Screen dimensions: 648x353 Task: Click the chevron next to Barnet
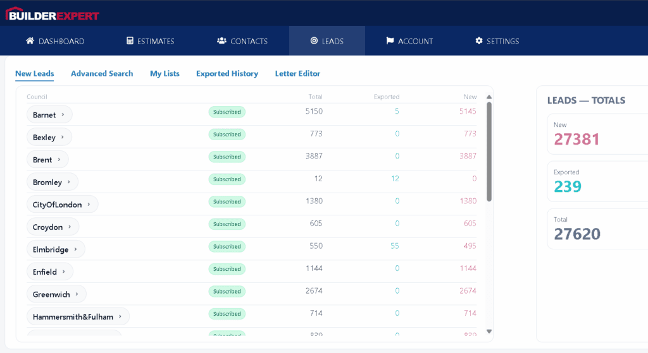[x=63, y=115]
